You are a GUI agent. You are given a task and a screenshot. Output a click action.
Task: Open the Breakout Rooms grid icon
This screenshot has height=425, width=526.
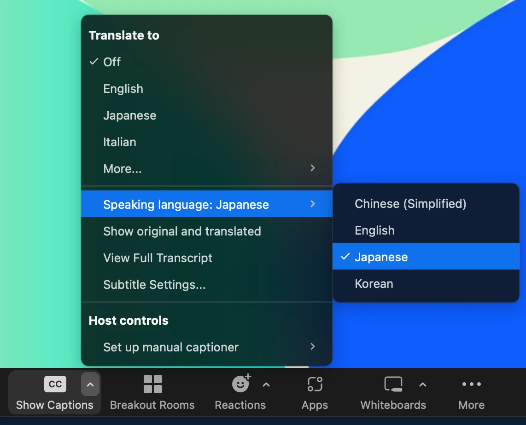point(152,384)
